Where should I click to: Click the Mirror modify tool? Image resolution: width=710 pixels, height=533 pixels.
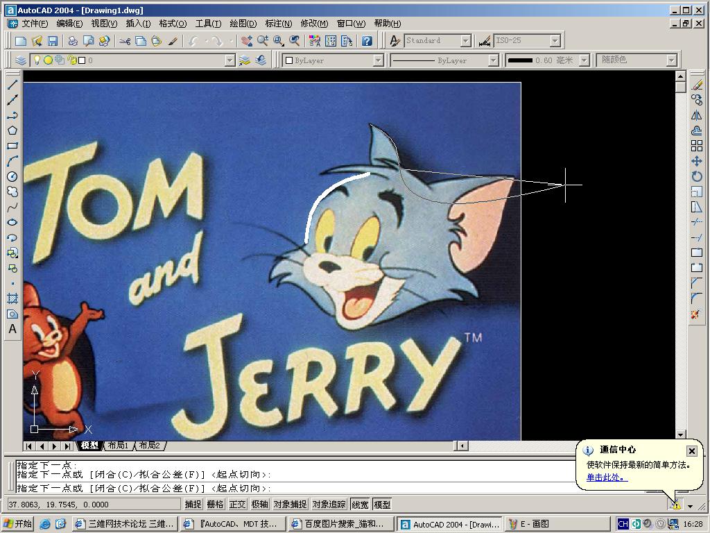697,115
